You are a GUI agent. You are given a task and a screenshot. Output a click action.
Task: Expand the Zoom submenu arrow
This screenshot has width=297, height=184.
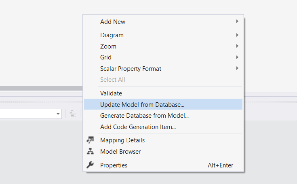[237, 46]
